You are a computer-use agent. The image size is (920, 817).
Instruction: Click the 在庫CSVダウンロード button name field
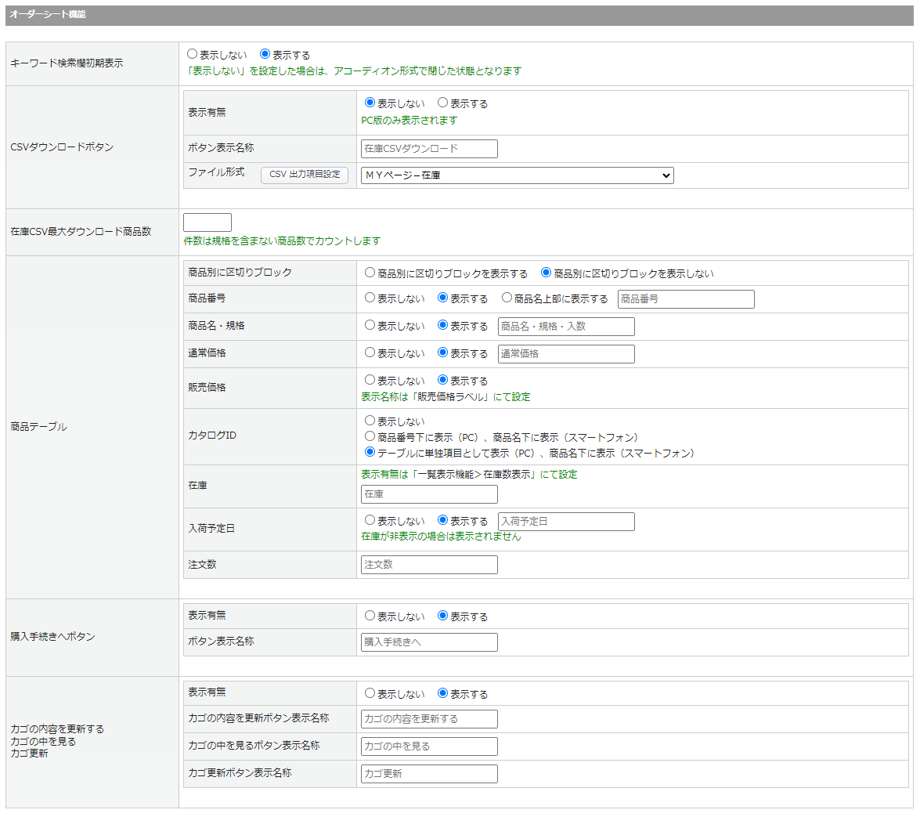(x=429, y=149)
